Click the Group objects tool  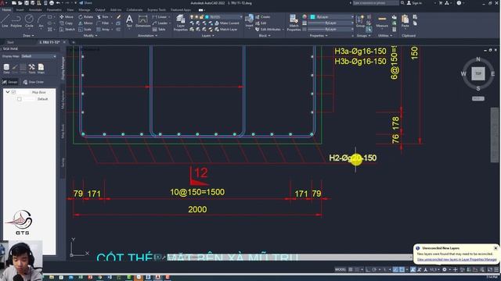(360, 21)
